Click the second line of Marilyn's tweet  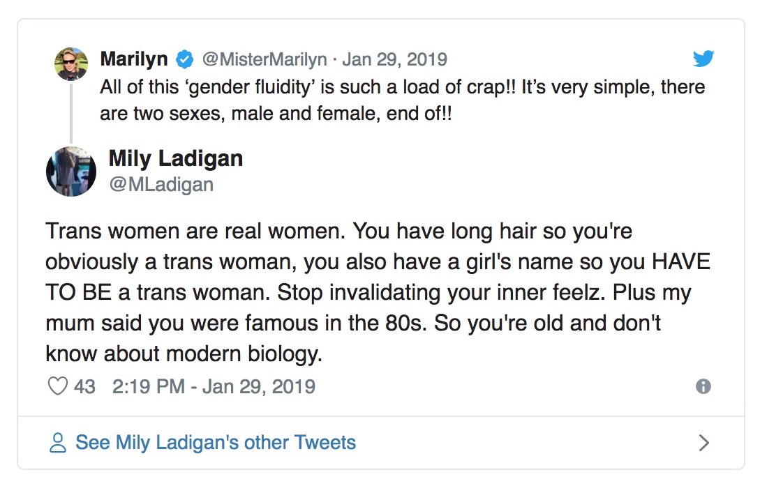(276, 114)
